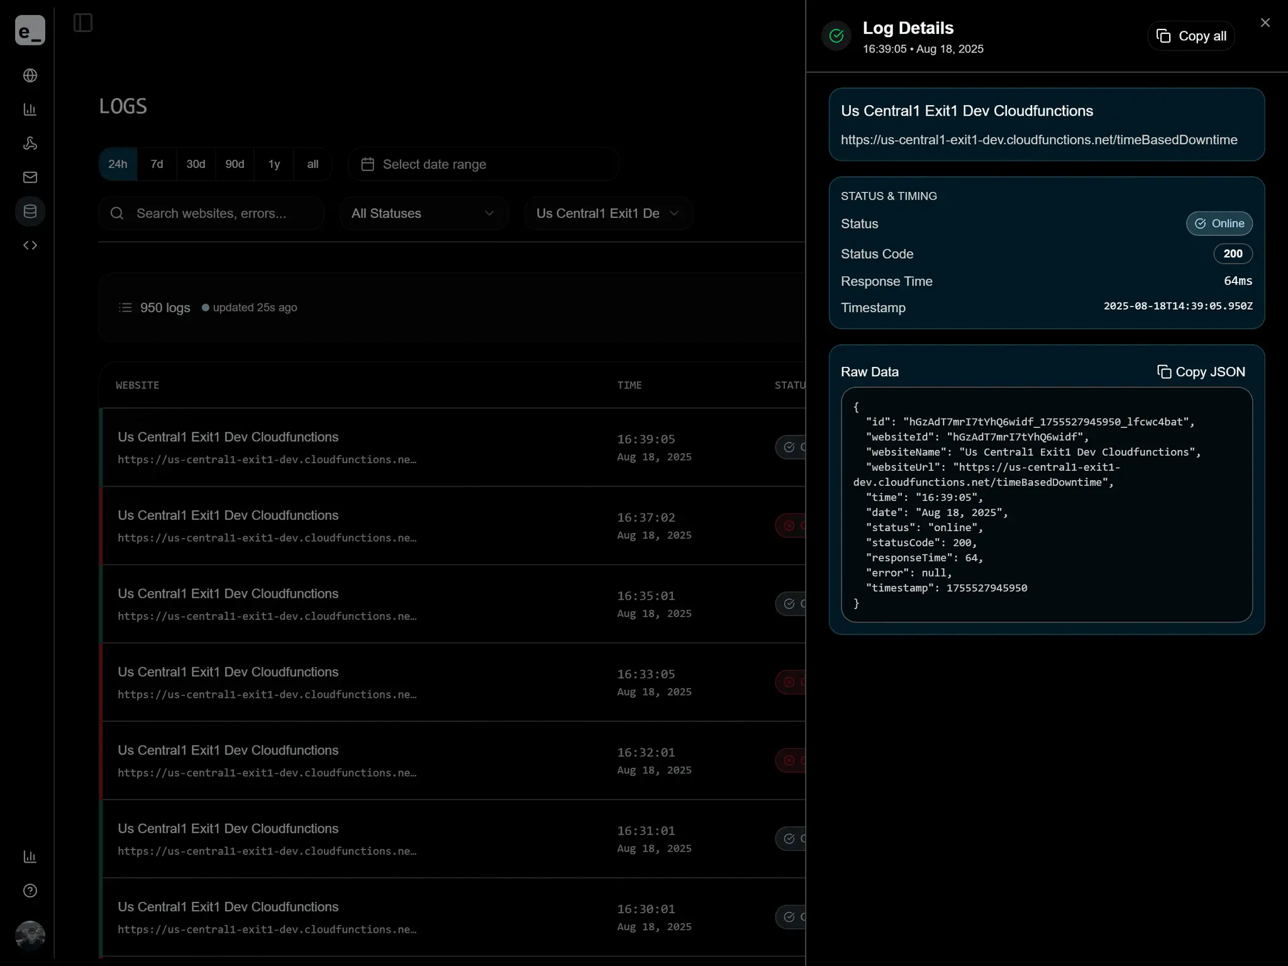Click the red offline badge on 16:32:01 row
Screen dimensions: 1288x966
[x=791, y=761]
